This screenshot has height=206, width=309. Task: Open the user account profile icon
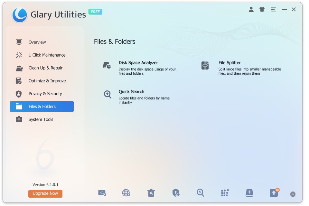point(251,10)
